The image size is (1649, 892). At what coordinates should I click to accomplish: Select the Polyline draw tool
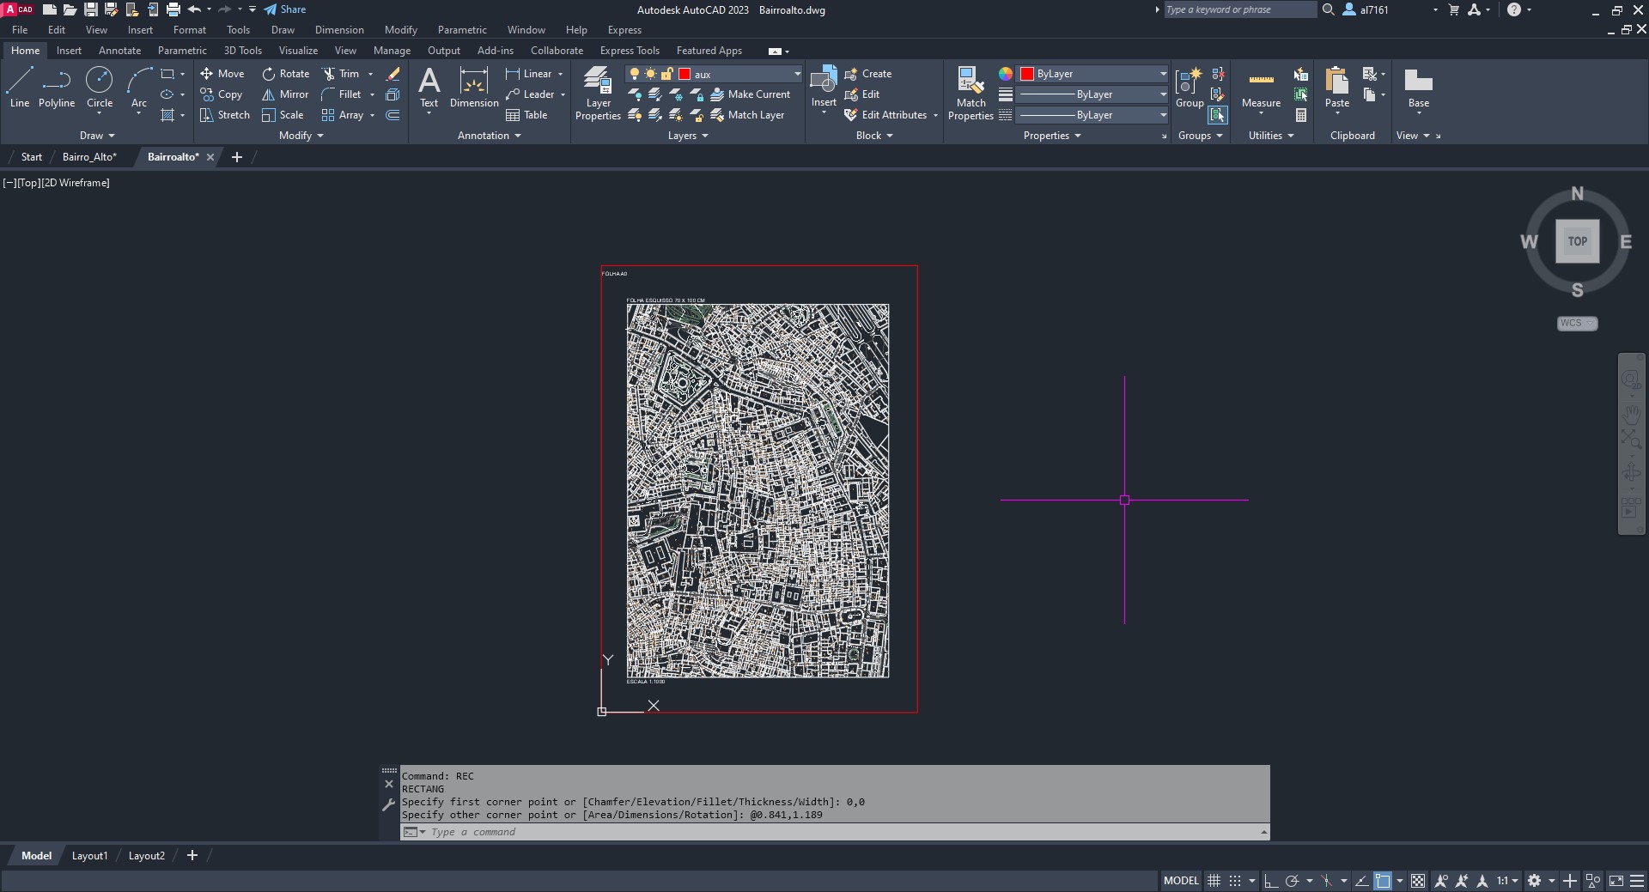pyautogui.click(x=57, y=88)
